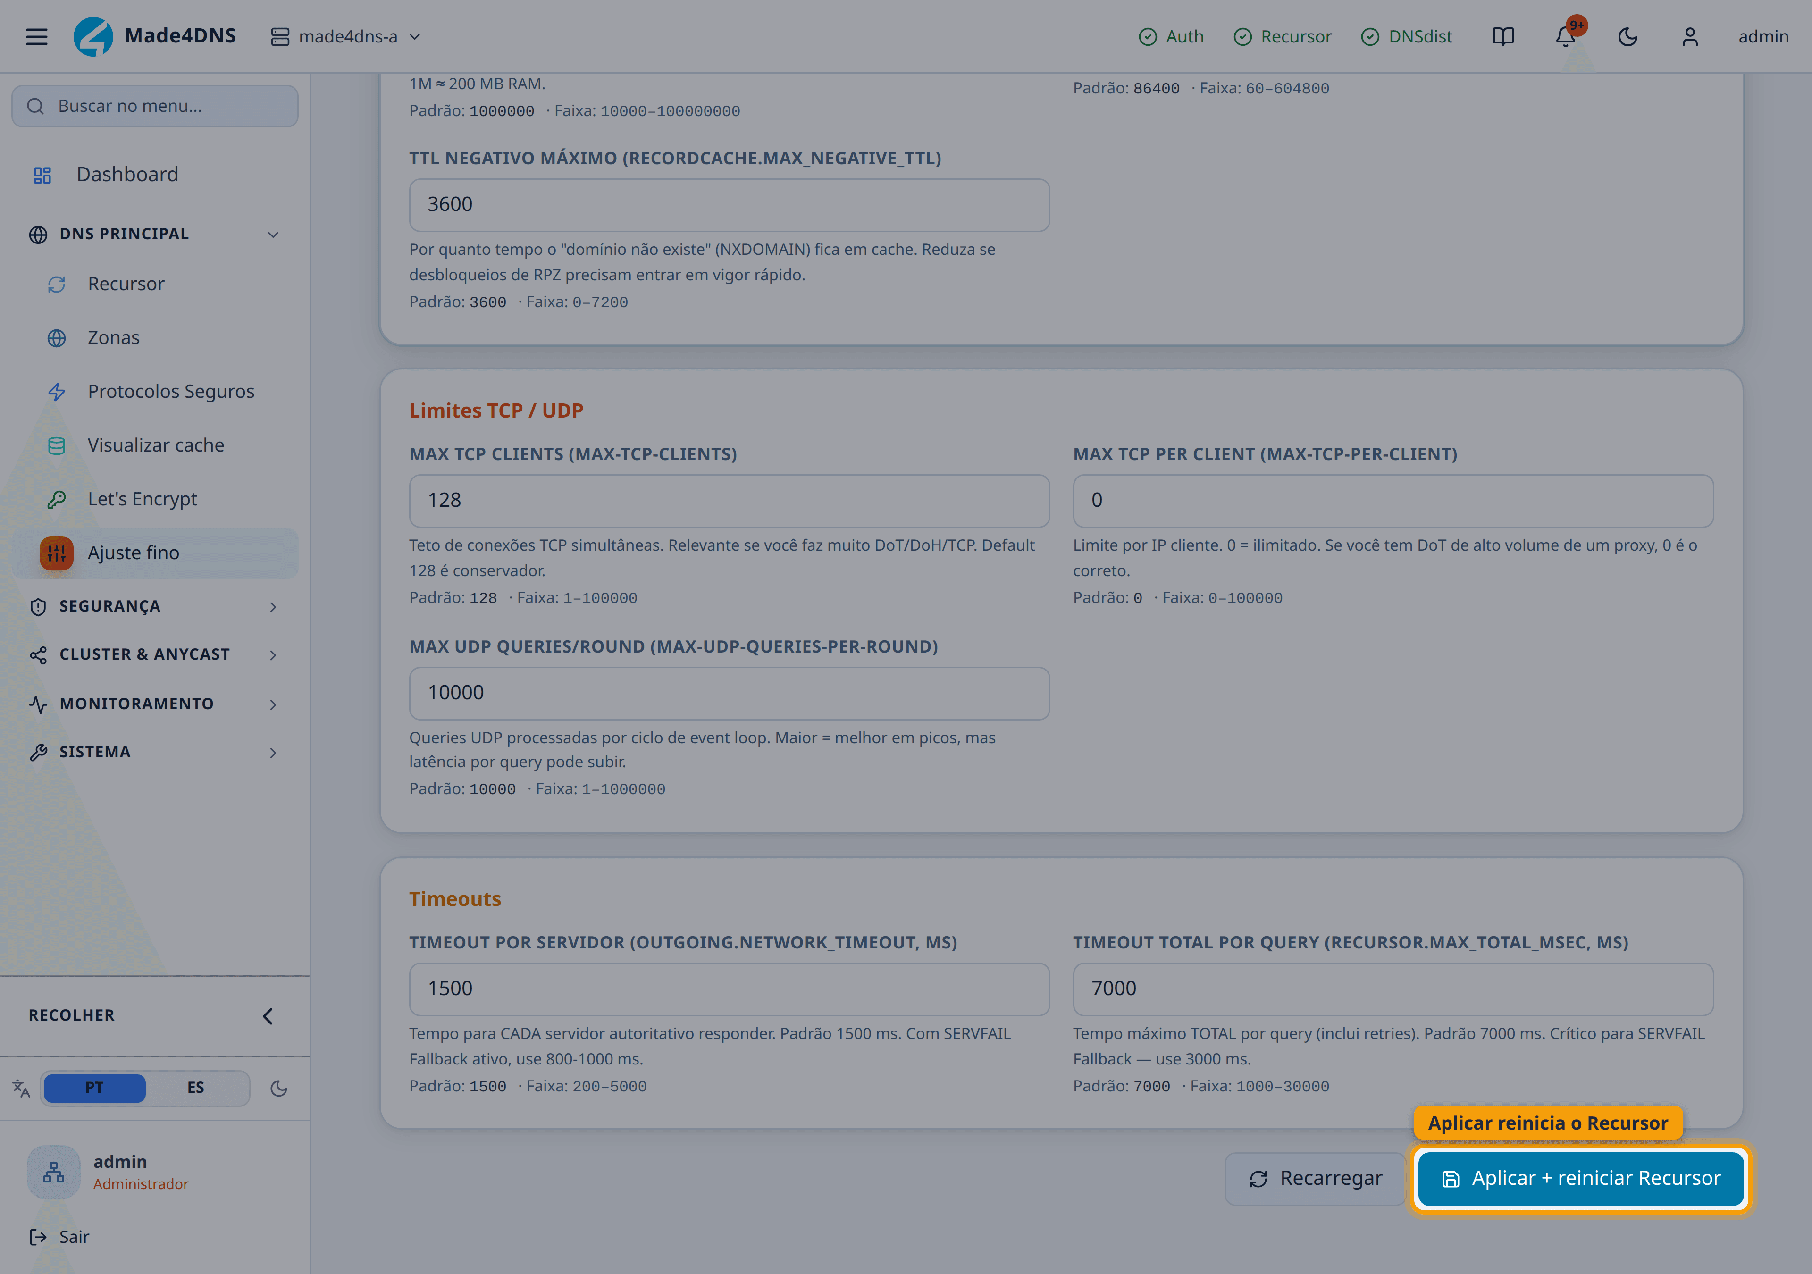Click the Protocolos Seguros lightning icon
This screenshot has height=1274, width=1812.
[x=57, y=392]
